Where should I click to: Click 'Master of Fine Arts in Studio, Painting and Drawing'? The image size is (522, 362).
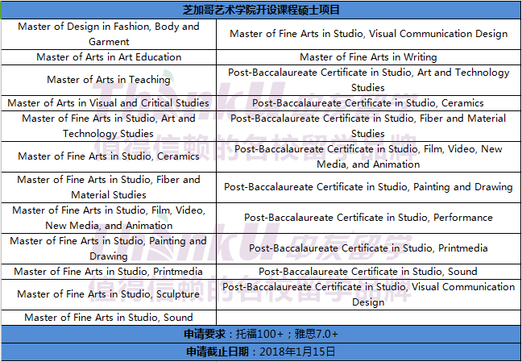[x=109, y=248]
